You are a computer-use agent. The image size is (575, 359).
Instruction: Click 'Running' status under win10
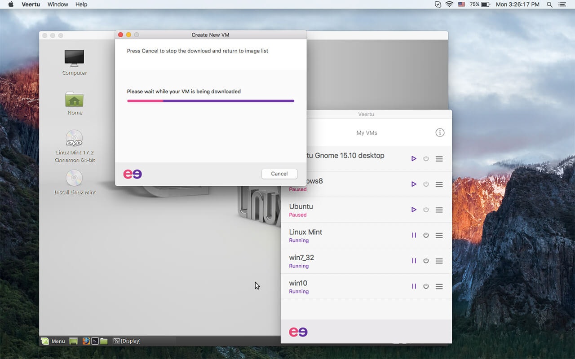tap(299, 292)
